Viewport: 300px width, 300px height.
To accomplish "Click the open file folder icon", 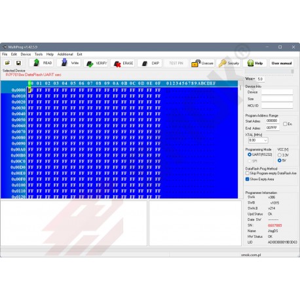I will [7, 63].
